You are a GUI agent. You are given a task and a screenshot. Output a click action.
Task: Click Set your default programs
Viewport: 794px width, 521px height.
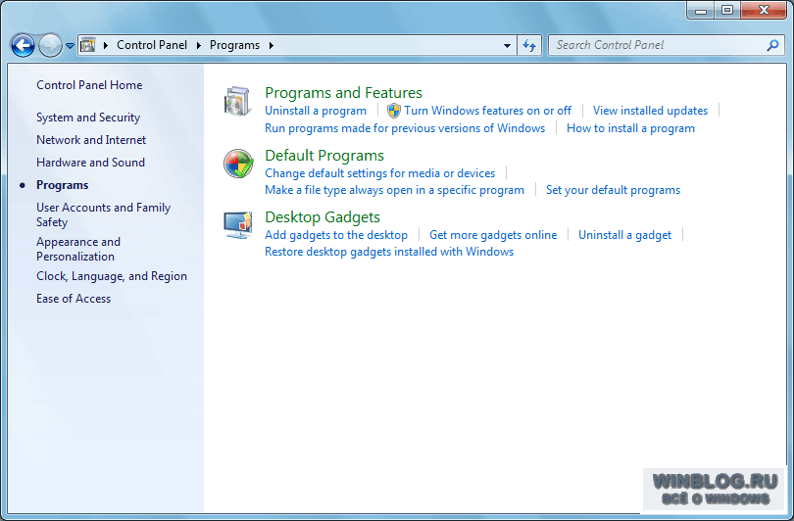pyautogui.click(x=613, y=190)
